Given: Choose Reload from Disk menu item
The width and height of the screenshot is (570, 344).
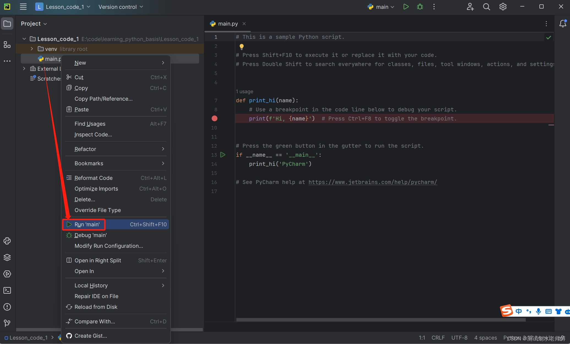Looking at the screenshot, I should coord(116,307).
